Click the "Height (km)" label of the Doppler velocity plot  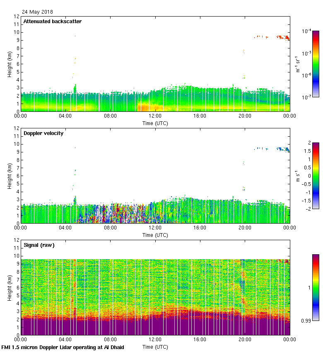pos(9,176)
